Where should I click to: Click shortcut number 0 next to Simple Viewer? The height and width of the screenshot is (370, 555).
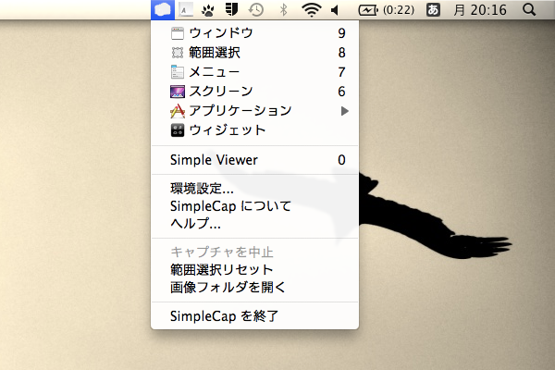341,160
